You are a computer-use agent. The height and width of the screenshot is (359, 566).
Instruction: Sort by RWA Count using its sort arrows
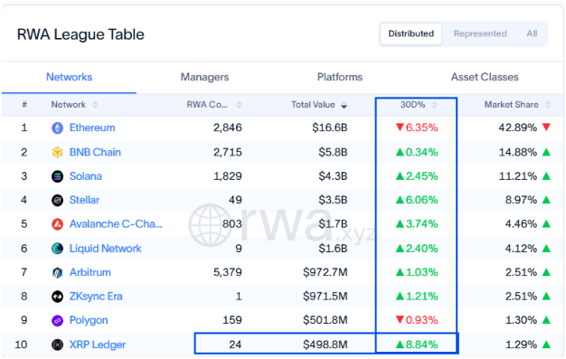(239, 105)
